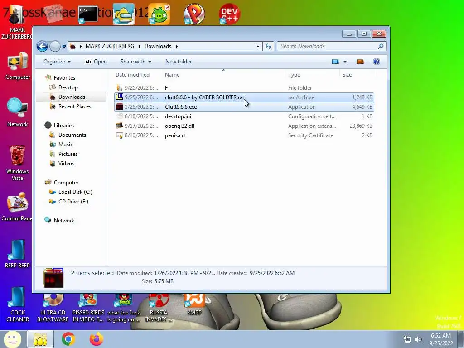Click the search magnifier icon
The image size is (464, 348).
pyautogui.click(x=381, y=46)
